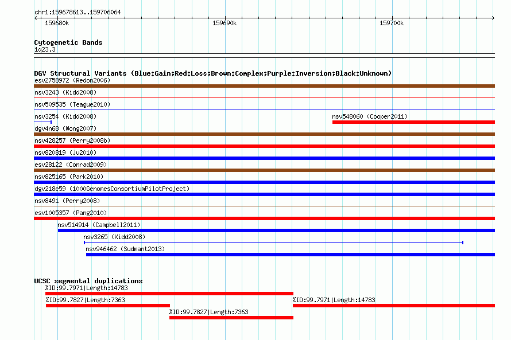511x340 pixels.
Task: Click the Cytogenetic Bands track title
Action: click(x=68, y=42)
